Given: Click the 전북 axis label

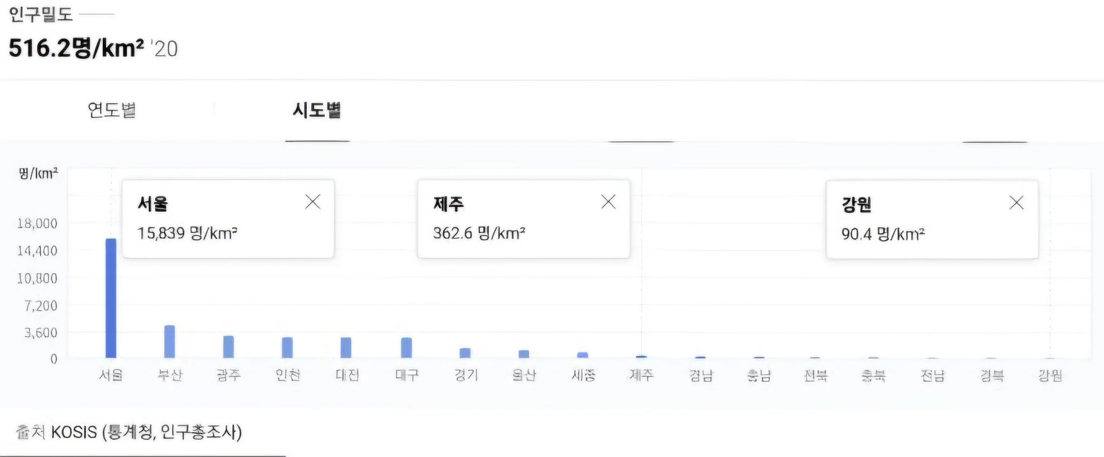Looking at the screenshot, I should point(816,376).
